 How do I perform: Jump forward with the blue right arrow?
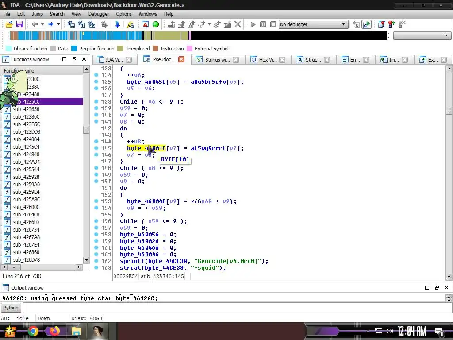click(x=50, y=24)
